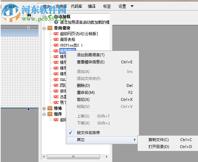Click the horizontal scrollbar thumb

pos(74,157)
